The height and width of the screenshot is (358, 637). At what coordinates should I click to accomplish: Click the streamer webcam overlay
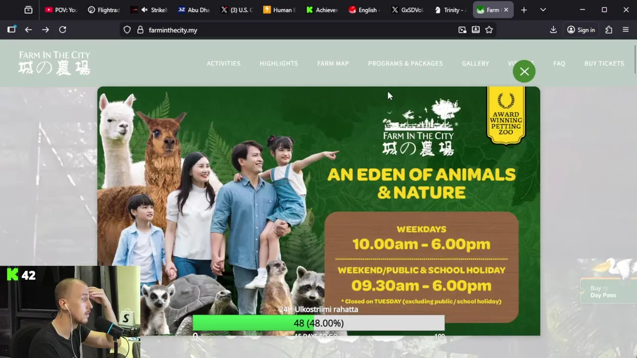(70, 312)
